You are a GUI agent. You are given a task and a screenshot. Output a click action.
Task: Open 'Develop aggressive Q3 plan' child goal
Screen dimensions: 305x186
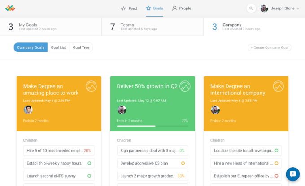(152, 163)
